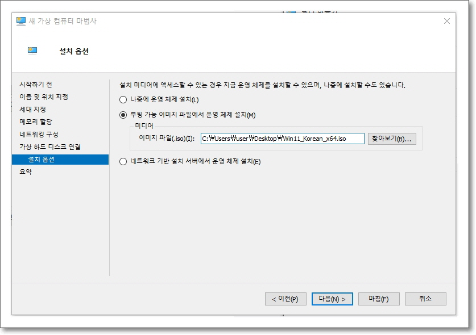476x335 pixels.
Task: Click the 설치 옵션 header icon
Action: [x=32, y=50]
